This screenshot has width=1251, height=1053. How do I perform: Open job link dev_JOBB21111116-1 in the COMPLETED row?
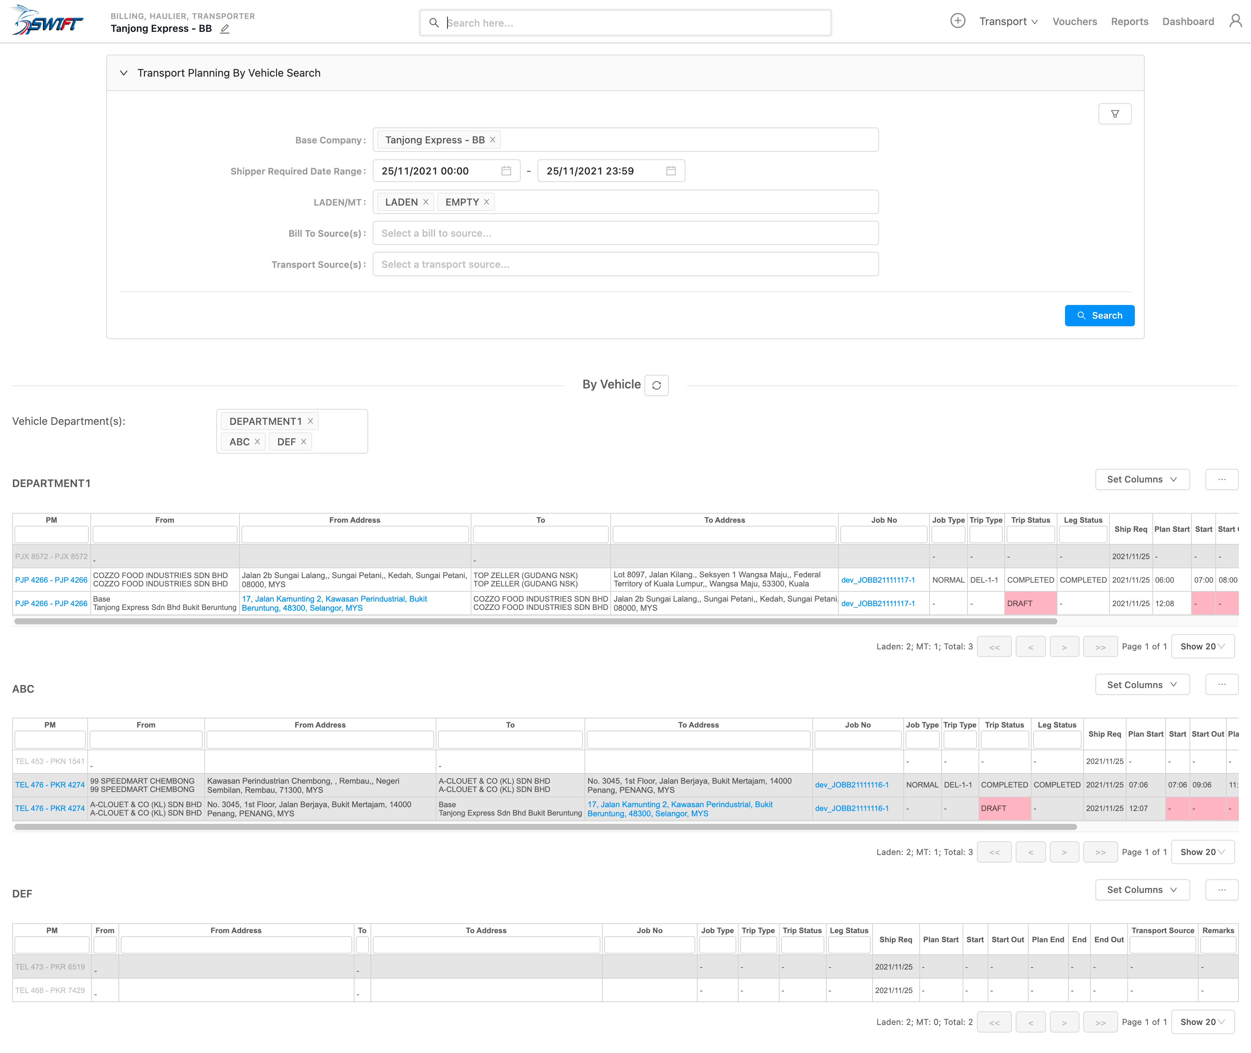(x=851, y=785)
